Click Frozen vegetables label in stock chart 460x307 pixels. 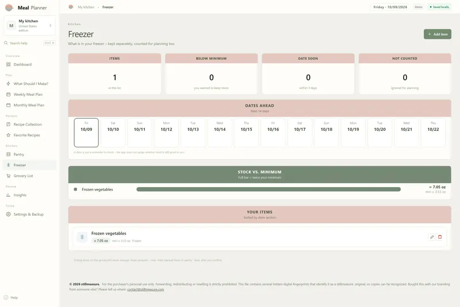[x=97, y=189]
